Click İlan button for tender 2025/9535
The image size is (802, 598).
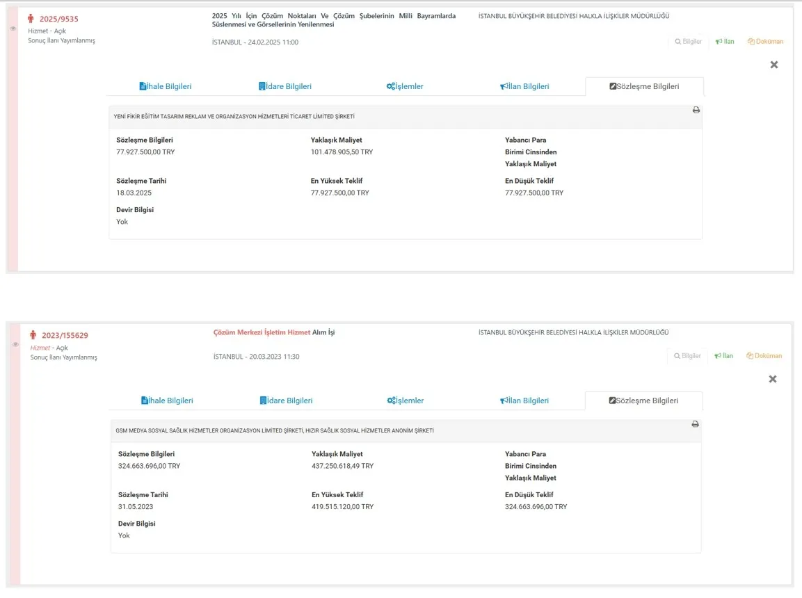pyautogui.click(x=725, y=42)
